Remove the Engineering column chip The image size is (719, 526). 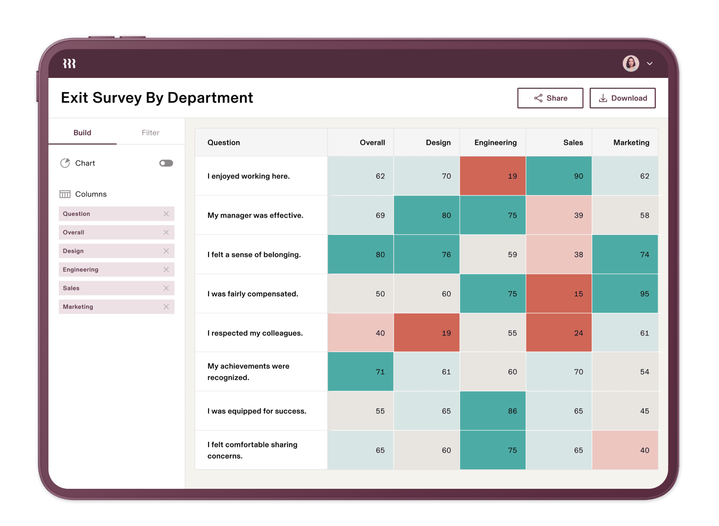coord(166,269)
